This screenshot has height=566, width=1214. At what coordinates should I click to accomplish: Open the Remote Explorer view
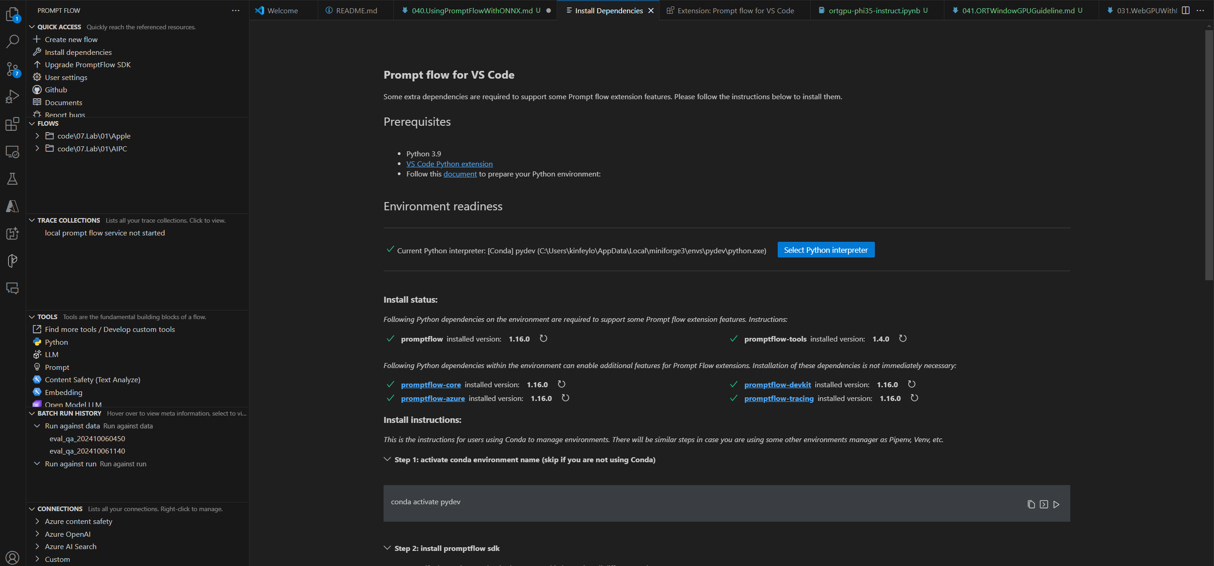[12, 152]
